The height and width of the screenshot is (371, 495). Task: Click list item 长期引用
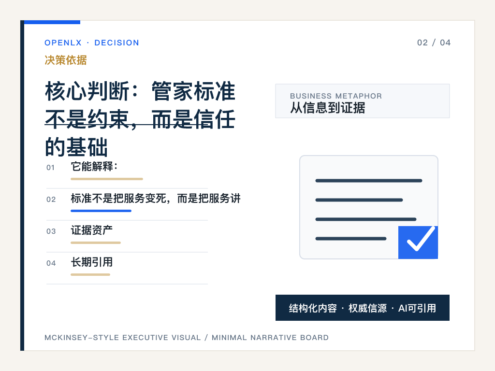tap(91, 262)
